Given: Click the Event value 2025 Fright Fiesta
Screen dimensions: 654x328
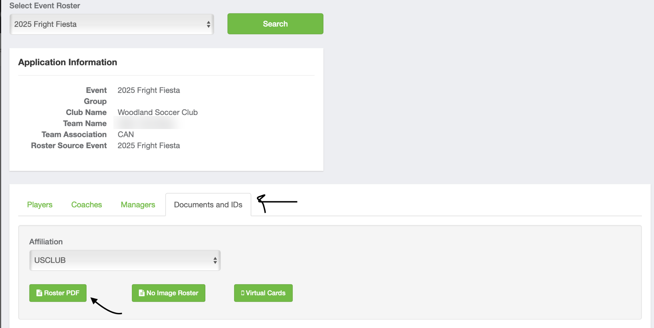Looking at the screenshot, I should tap(149, 90).
